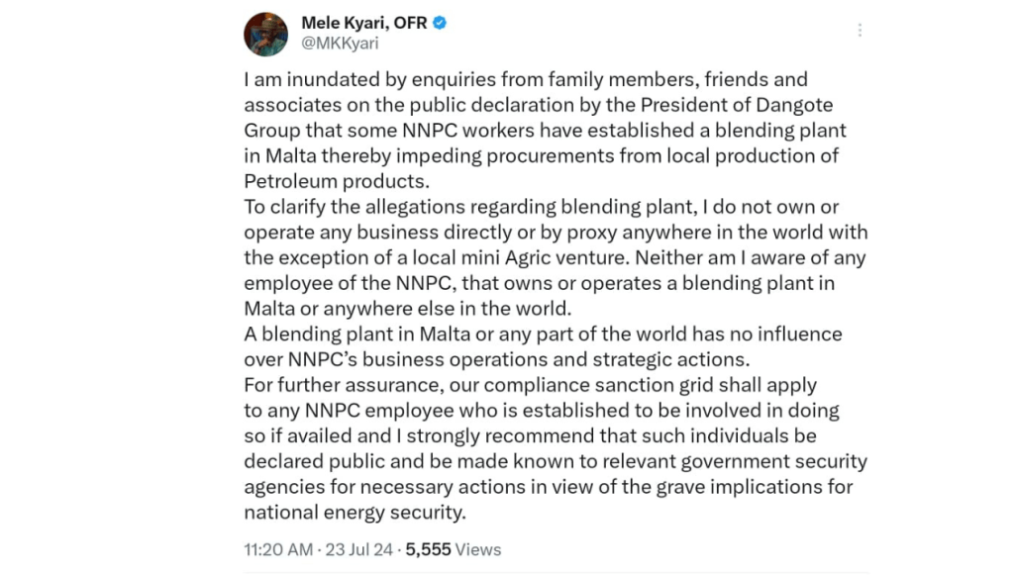The image size is (1014, 575).
Task: Click the word Views after the count
Action: click(x=478, y=549)
